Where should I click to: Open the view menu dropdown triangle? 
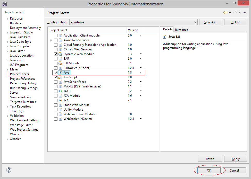tap(245, 13)
